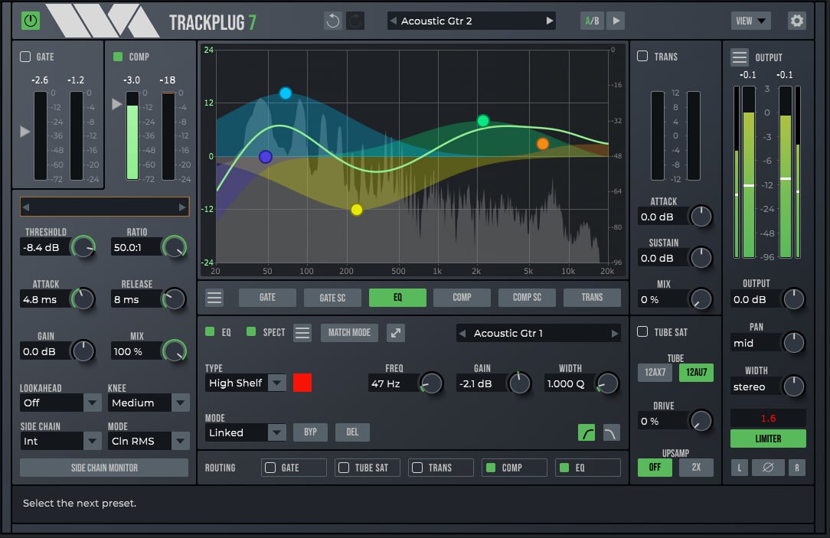Open the compressor MODE dropdown showing Cln RMS
This screenshot has height=538, width=830.
[149, 441]
